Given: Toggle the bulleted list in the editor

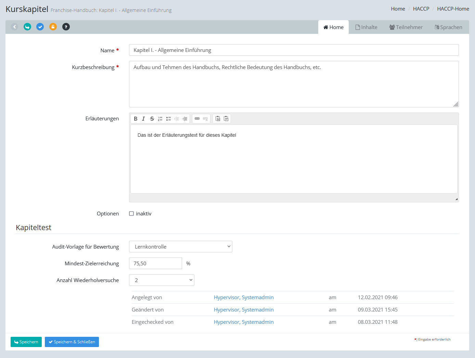Looking at the screenshot, I should click(168, 119).
